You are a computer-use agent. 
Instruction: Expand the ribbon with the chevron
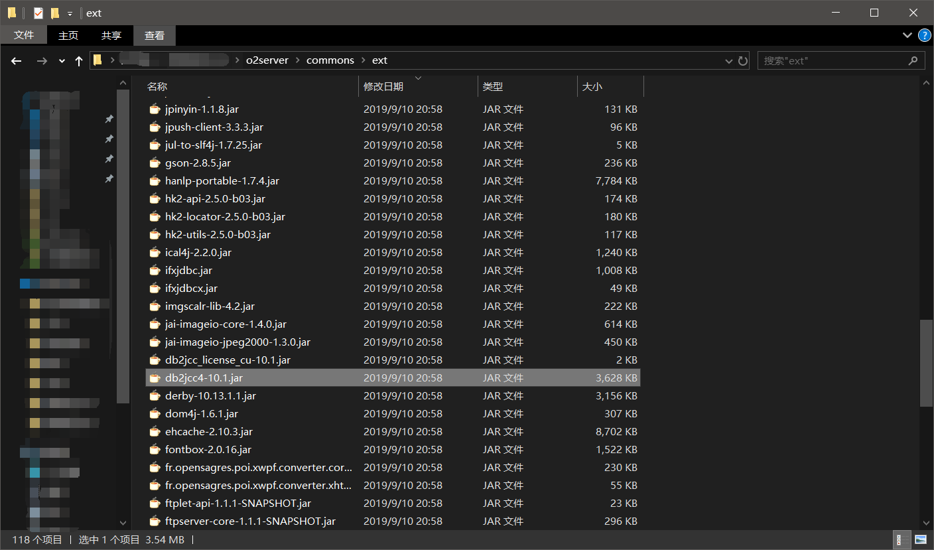(907, 35)
